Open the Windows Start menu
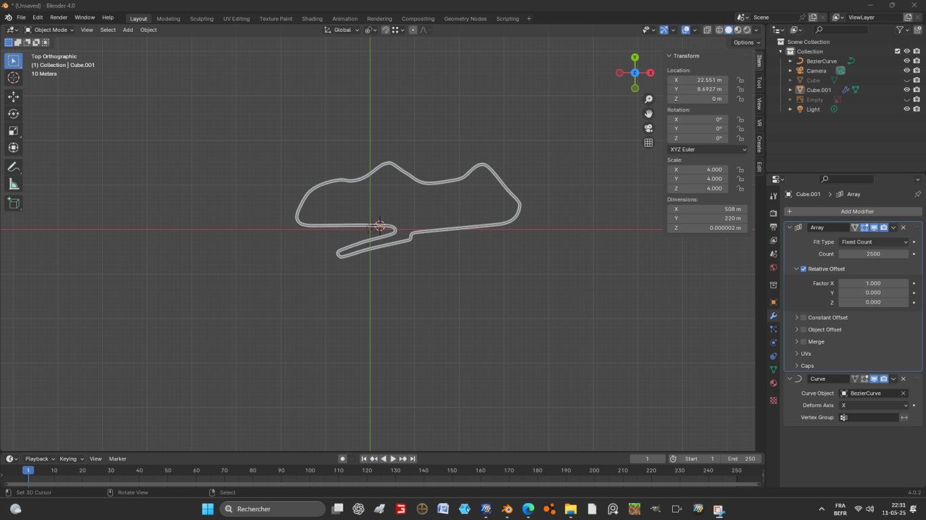The width and height of the screenshot is (926, 520). pos(207,509)
